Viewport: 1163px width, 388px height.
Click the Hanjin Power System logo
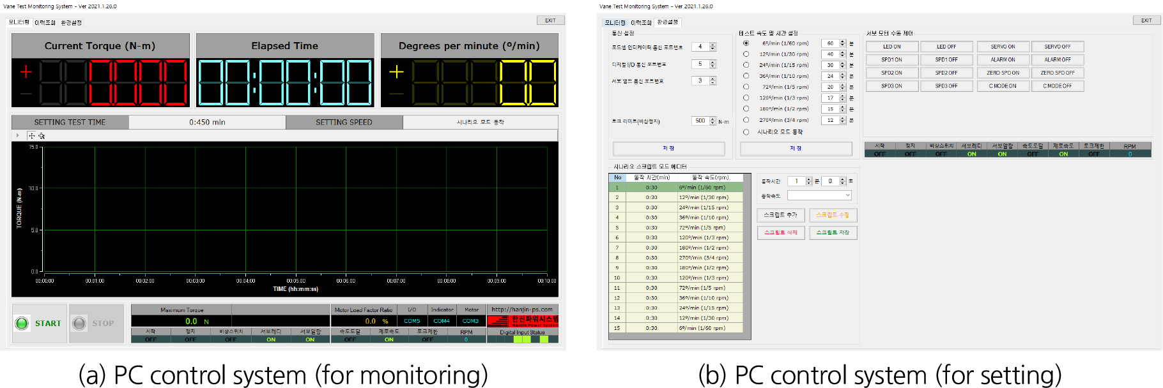pyautogui.click(x=522, y=320)
